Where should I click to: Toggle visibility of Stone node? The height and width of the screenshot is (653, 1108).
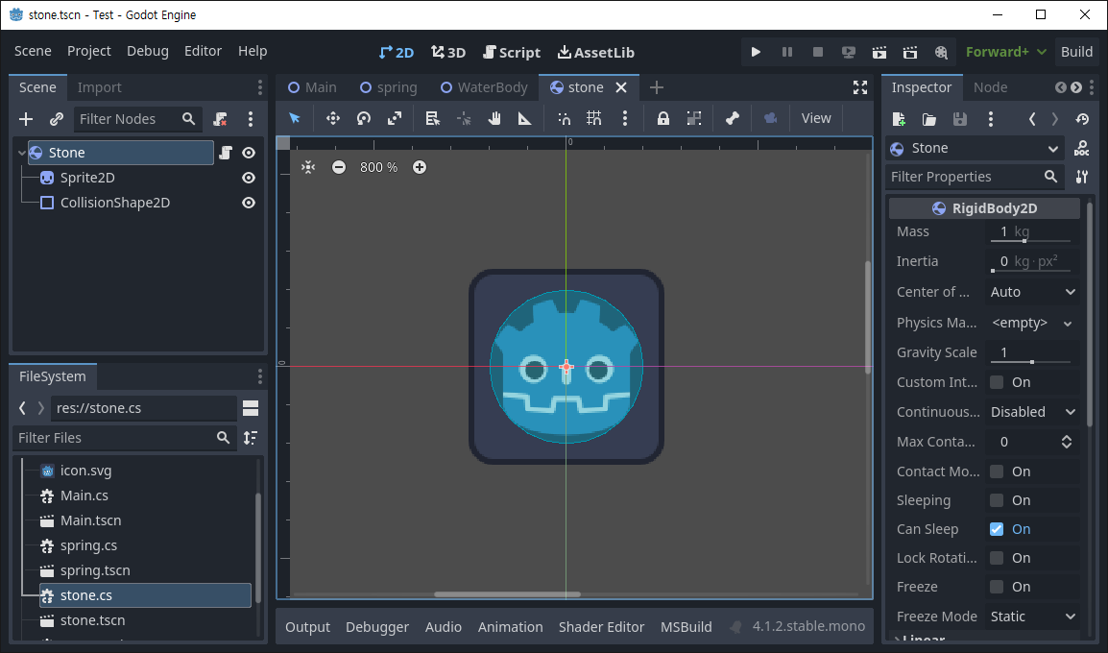coord(249,153)
